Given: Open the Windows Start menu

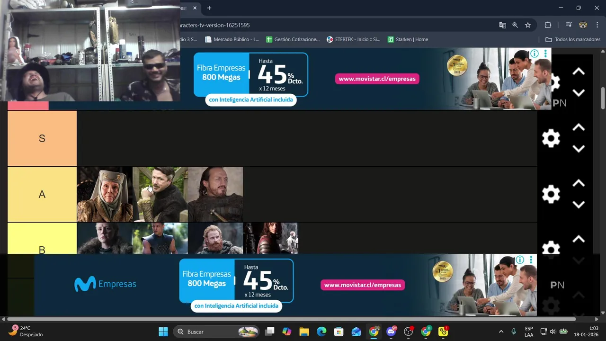Looking at the screenshot, I should [x=163, y=332].
